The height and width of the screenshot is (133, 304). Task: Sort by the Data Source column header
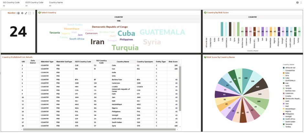[x=33, y=62]
